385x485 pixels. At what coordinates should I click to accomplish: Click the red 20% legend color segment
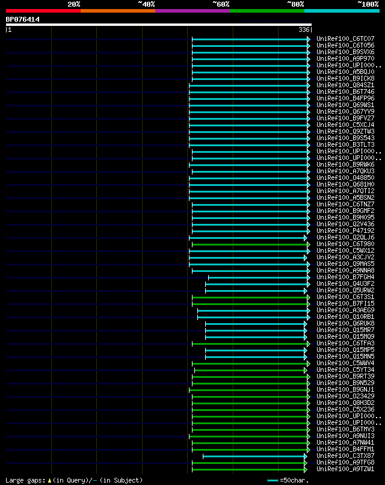pos(43,11)
